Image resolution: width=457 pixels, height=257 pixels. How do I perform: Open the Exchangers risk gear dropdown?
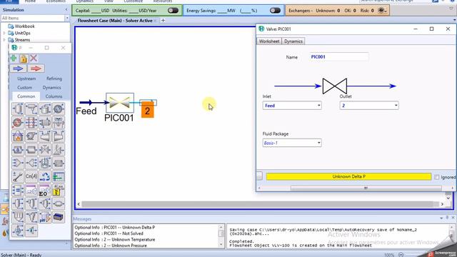(383, 11)
